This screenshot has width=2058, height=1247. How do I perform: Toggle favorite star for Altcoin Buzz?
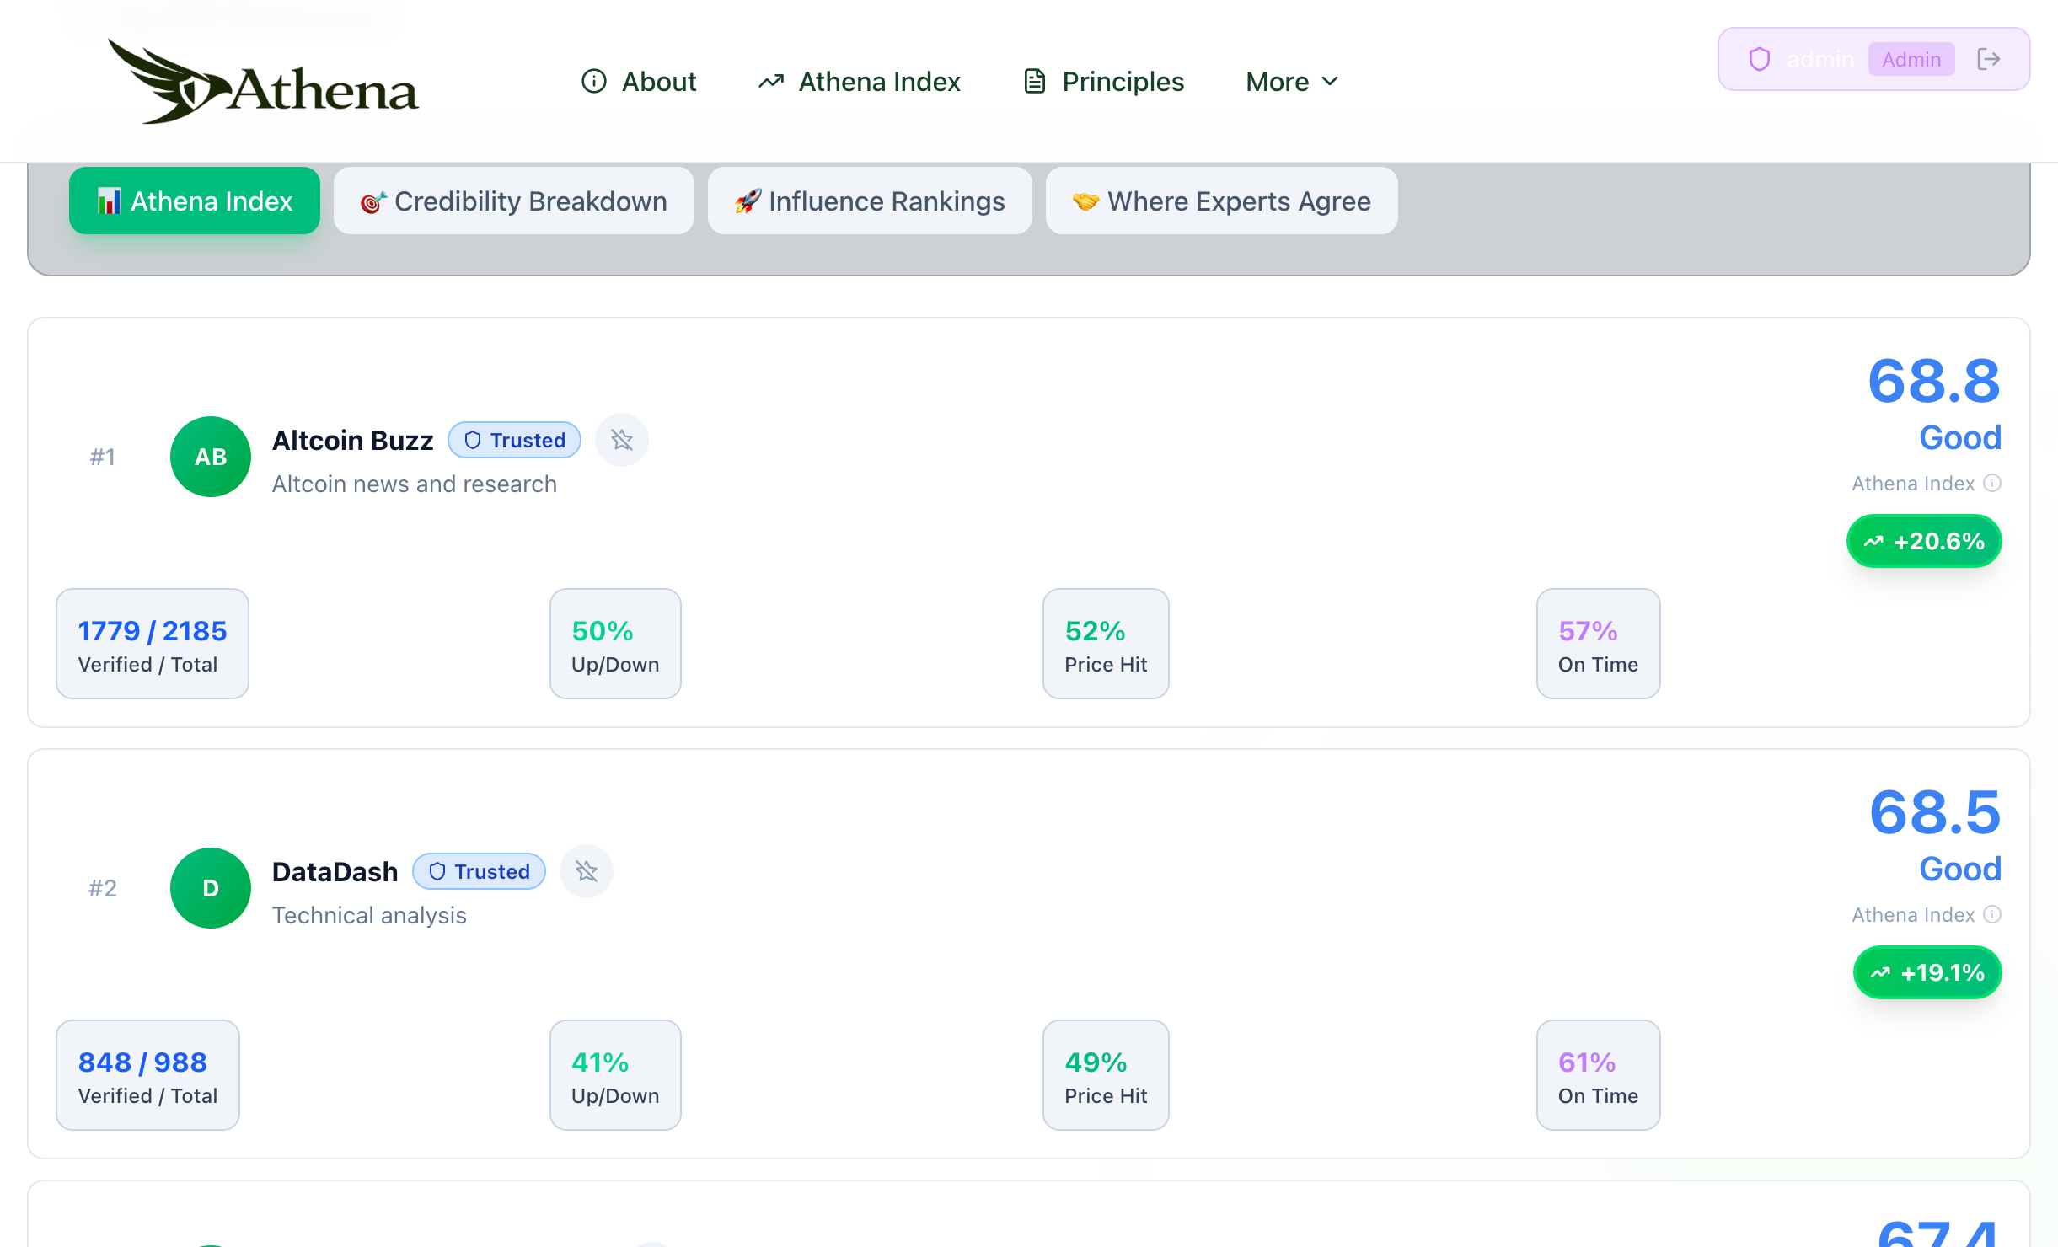coord(622,440)
